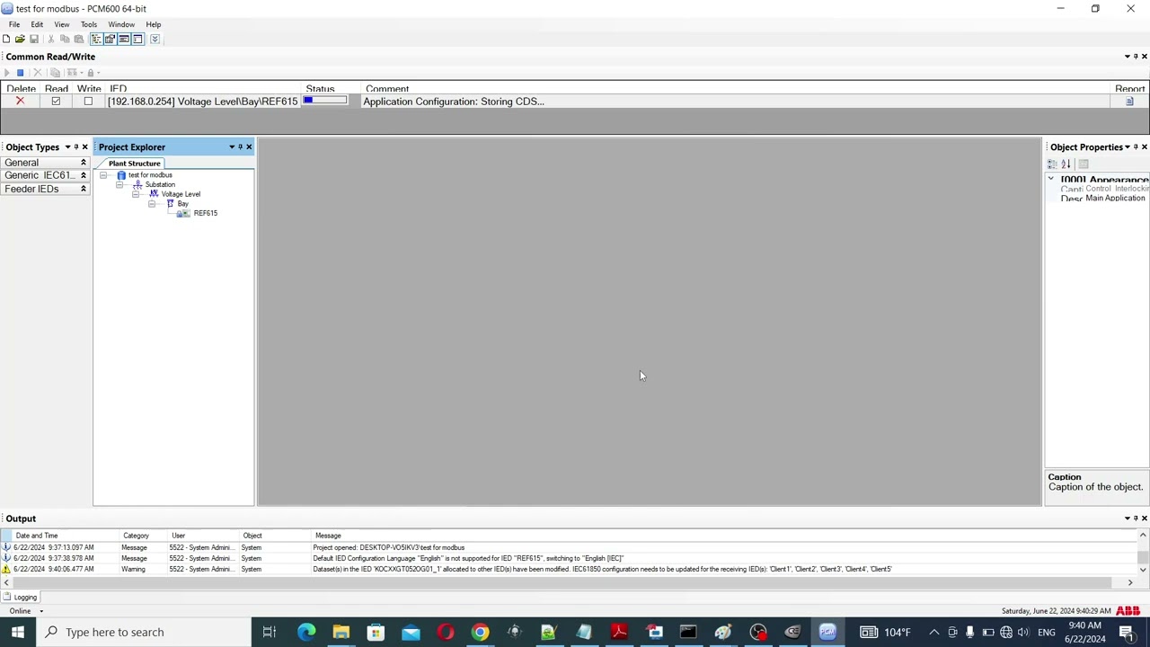Close the Object Types panel
Viewport: 1150px width, 647px height.
pos(85,146)
